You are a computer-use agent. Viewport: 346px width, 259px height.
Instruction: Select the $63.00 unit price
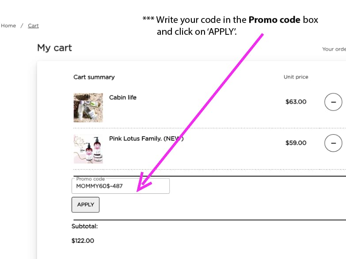(296, 102)
